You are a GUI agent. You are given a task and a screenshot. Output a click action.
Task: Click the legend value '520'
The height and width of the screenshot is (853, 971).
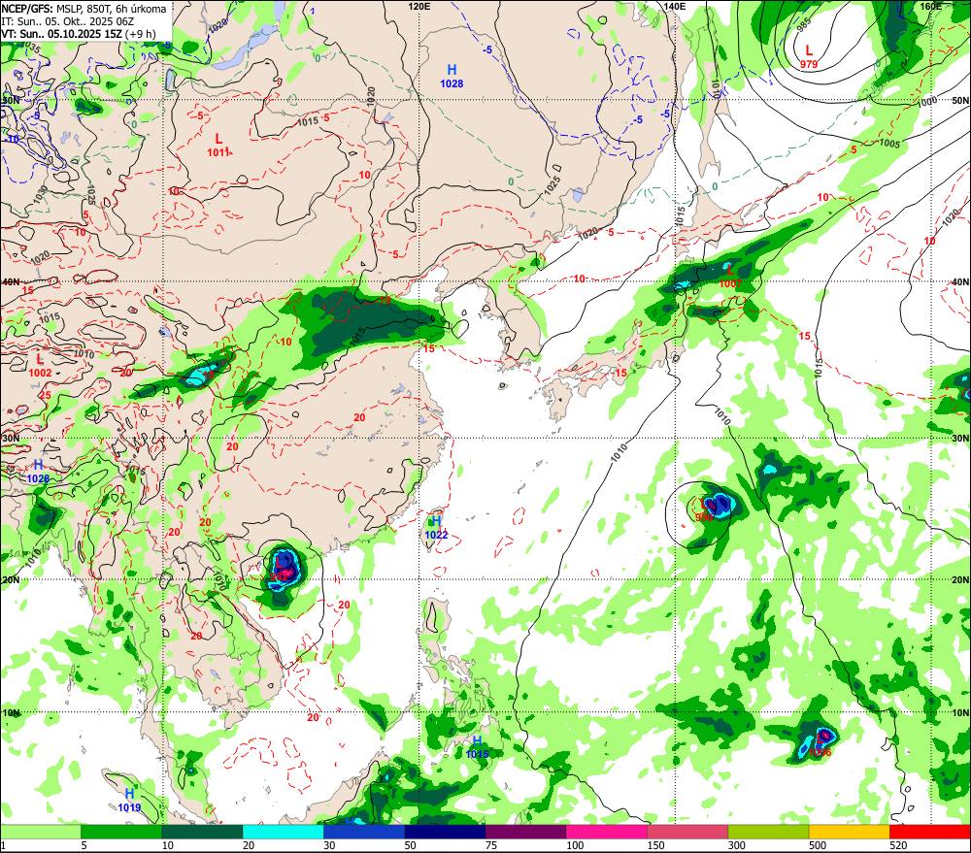[898, 845]
